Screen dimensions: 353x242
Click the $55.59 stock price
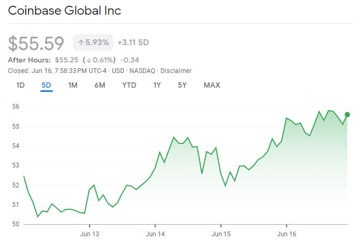(36, 43)
